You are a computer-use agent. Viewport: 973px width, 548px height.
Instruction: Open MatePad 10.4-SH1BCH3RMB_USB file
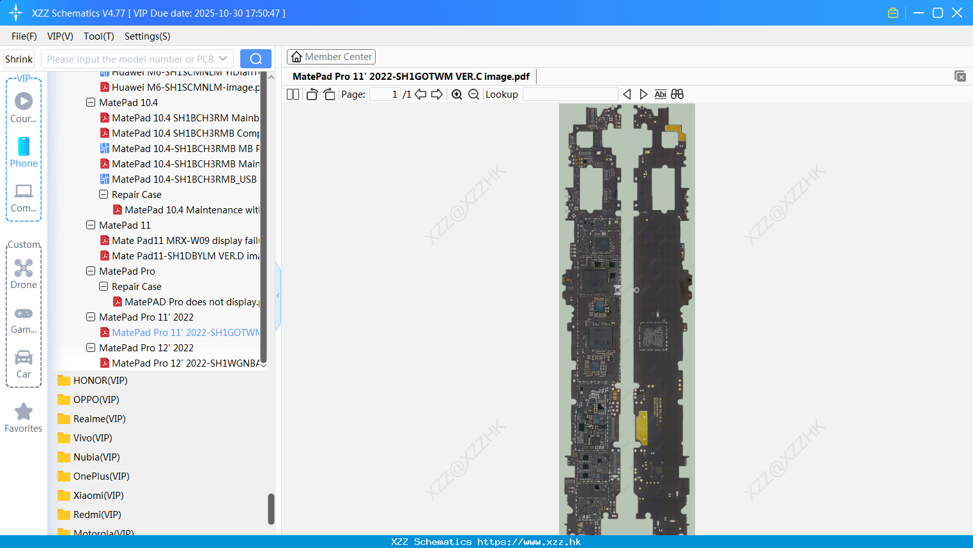pos(179,179)
